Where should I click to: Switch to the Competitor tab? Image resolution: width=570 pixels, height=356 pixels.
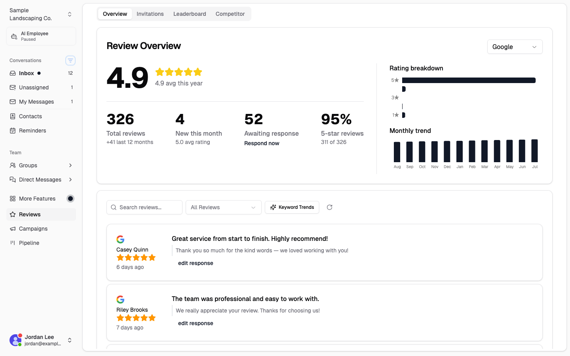tap(230, 14)
